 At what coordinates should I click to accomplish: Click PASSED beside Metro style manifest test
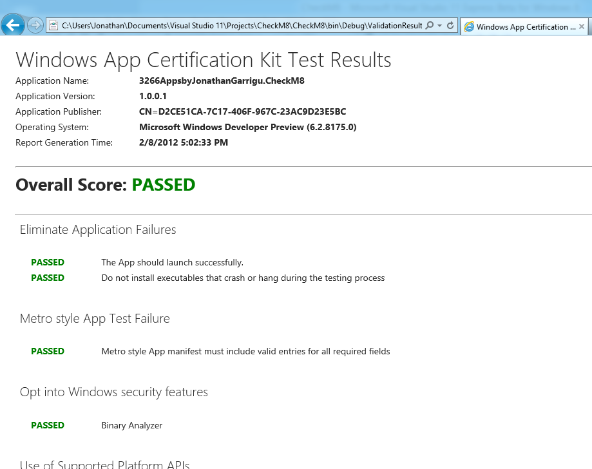coord(48,352)
